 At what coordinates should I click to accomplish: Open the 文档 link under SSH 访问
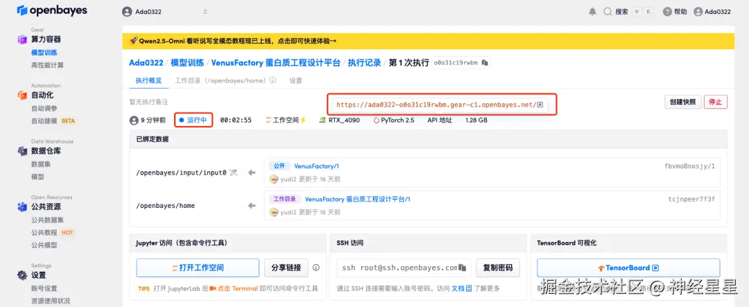point(462,288)
